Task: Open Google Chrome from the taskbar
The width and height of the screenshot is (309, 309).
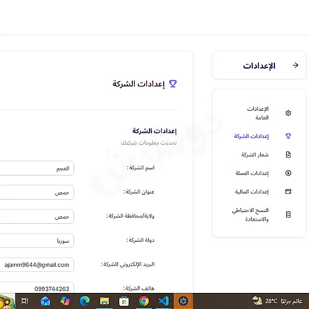Action: click(x=144, y=301)
